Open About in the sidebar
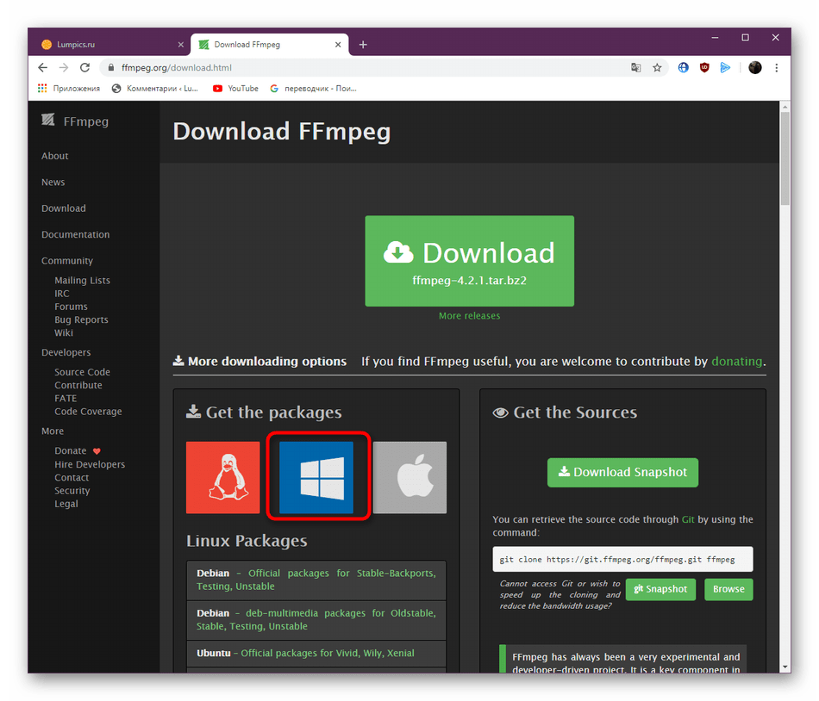819x701 pixels. tap(55, 156)
